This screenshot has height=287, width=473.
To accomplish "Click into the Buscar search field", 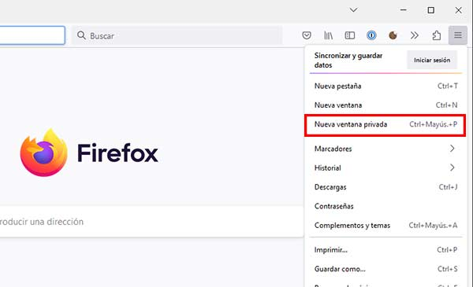I will coord(177,35).
